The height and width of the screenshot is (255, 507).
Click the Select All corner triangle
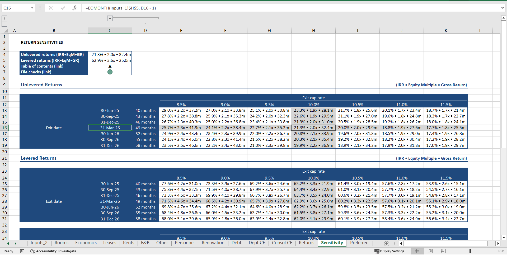(6, 31)
